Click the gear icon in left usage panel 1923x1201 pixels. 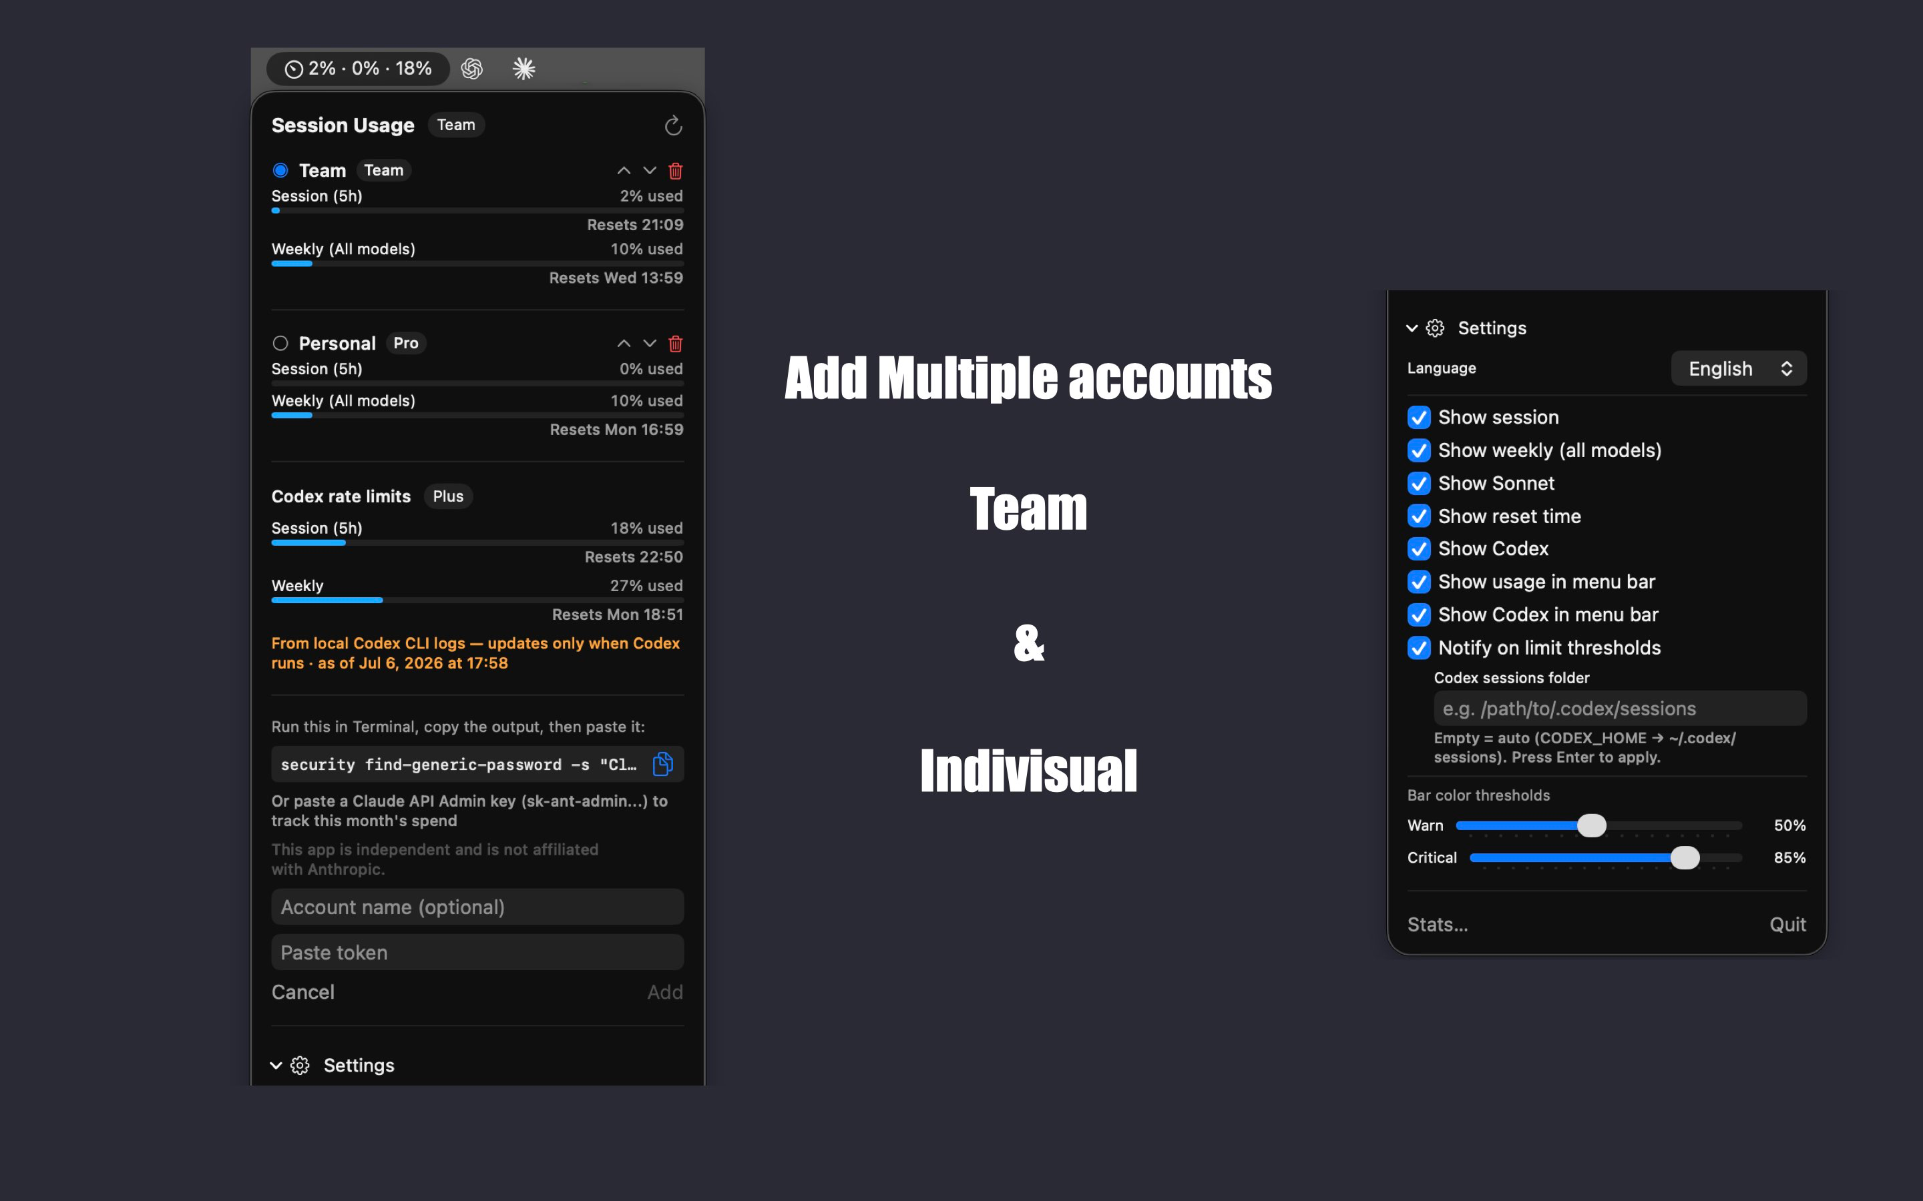click(x=300, y=1066)
